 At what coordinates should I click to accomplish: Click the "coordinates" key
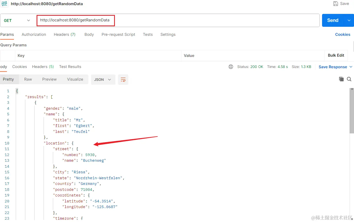[x=68, y=195]
